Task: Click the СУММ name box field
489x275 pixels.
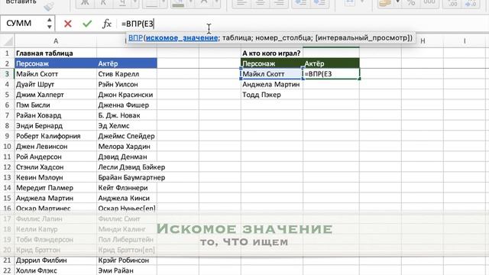Action: pos(24,24)
